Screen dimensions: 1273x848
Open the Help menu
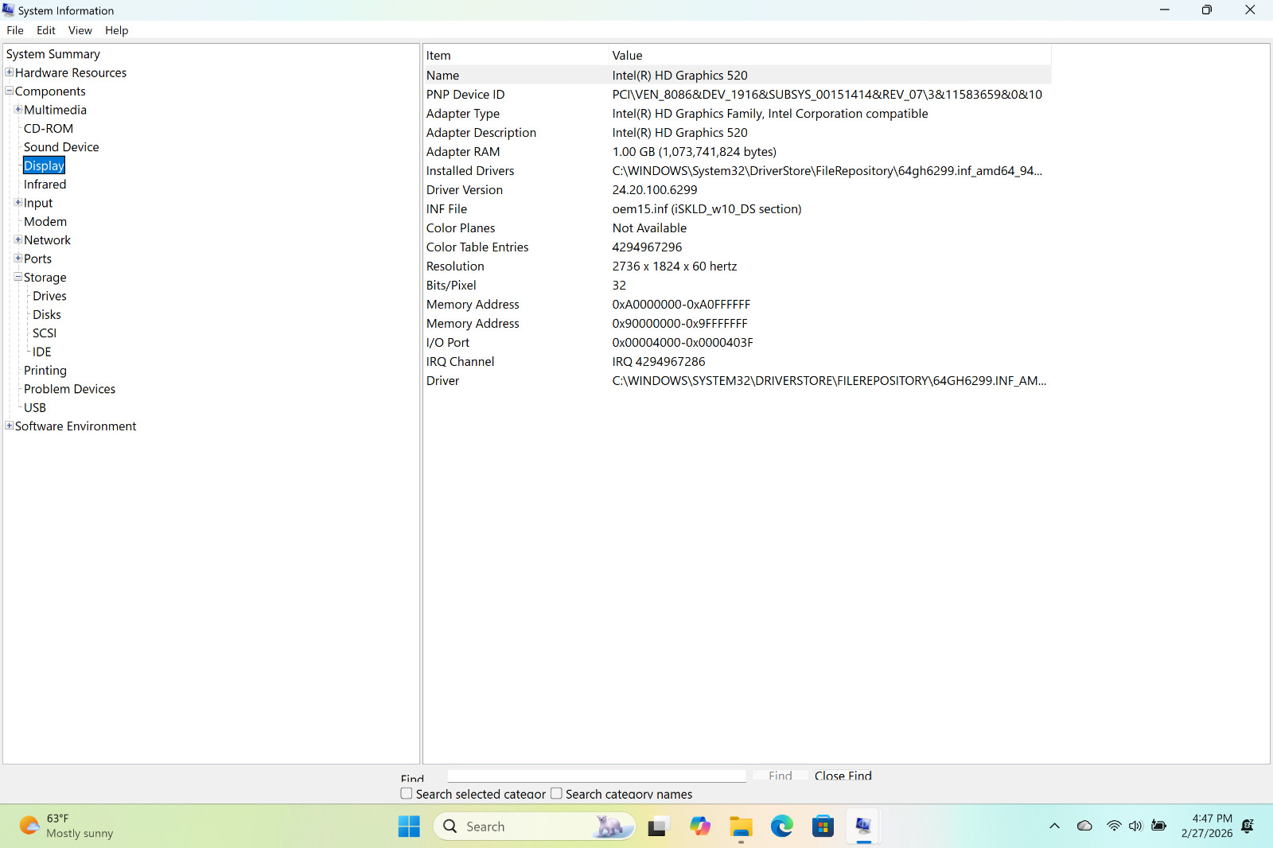[x=117, y=30]
